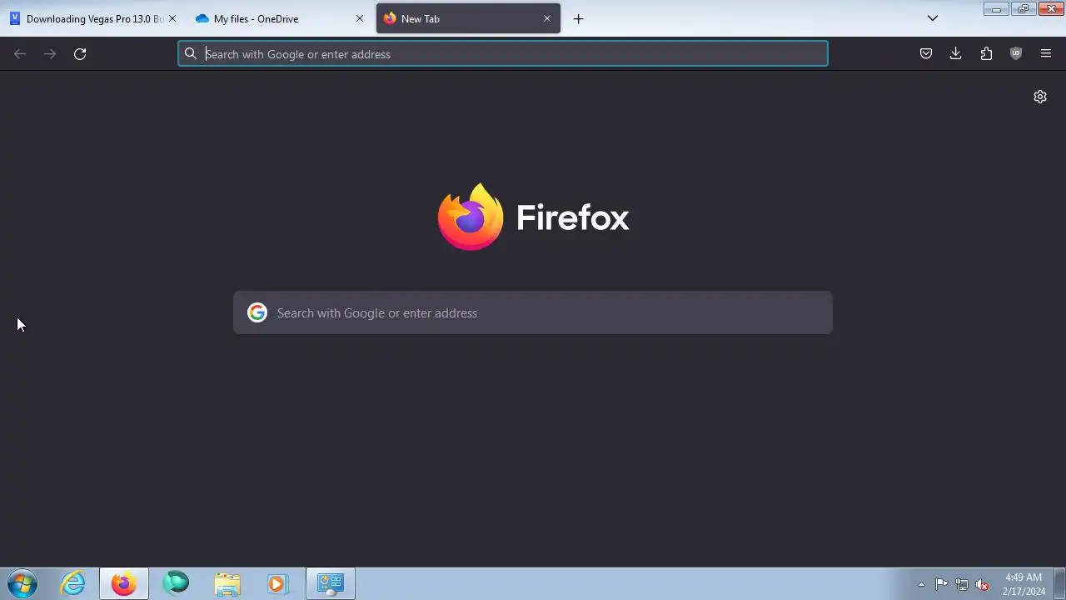Screen dimensions: 1066x600
Task: Launch Windows Media Player from taskbar
Action: point(278,583)
